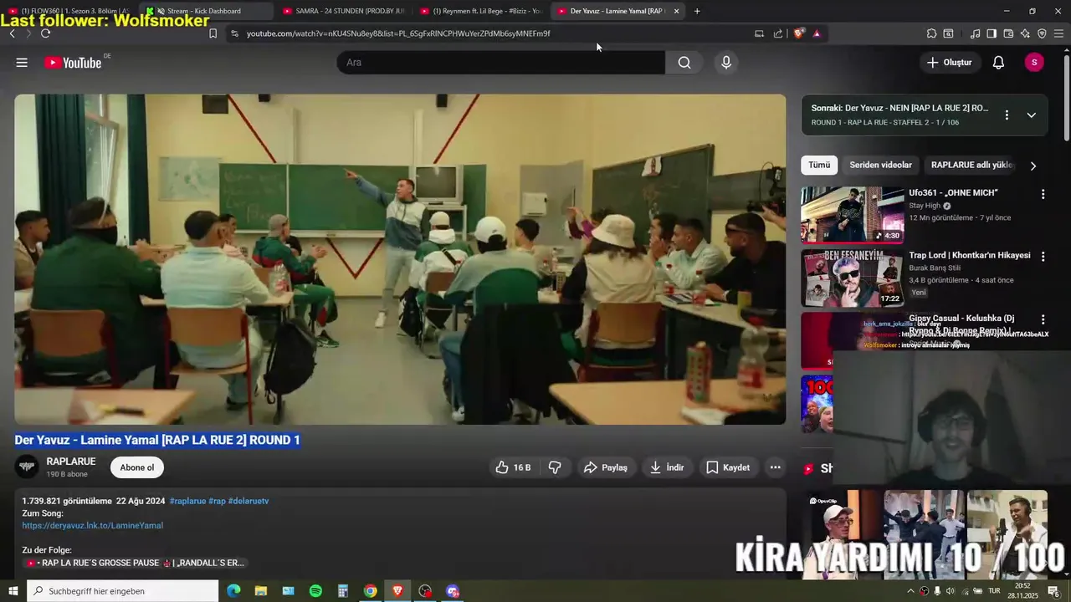The width and height of the screenshot is (1071, 602).
Task: Click the 'İndir' download button
Action: point(667,467)
